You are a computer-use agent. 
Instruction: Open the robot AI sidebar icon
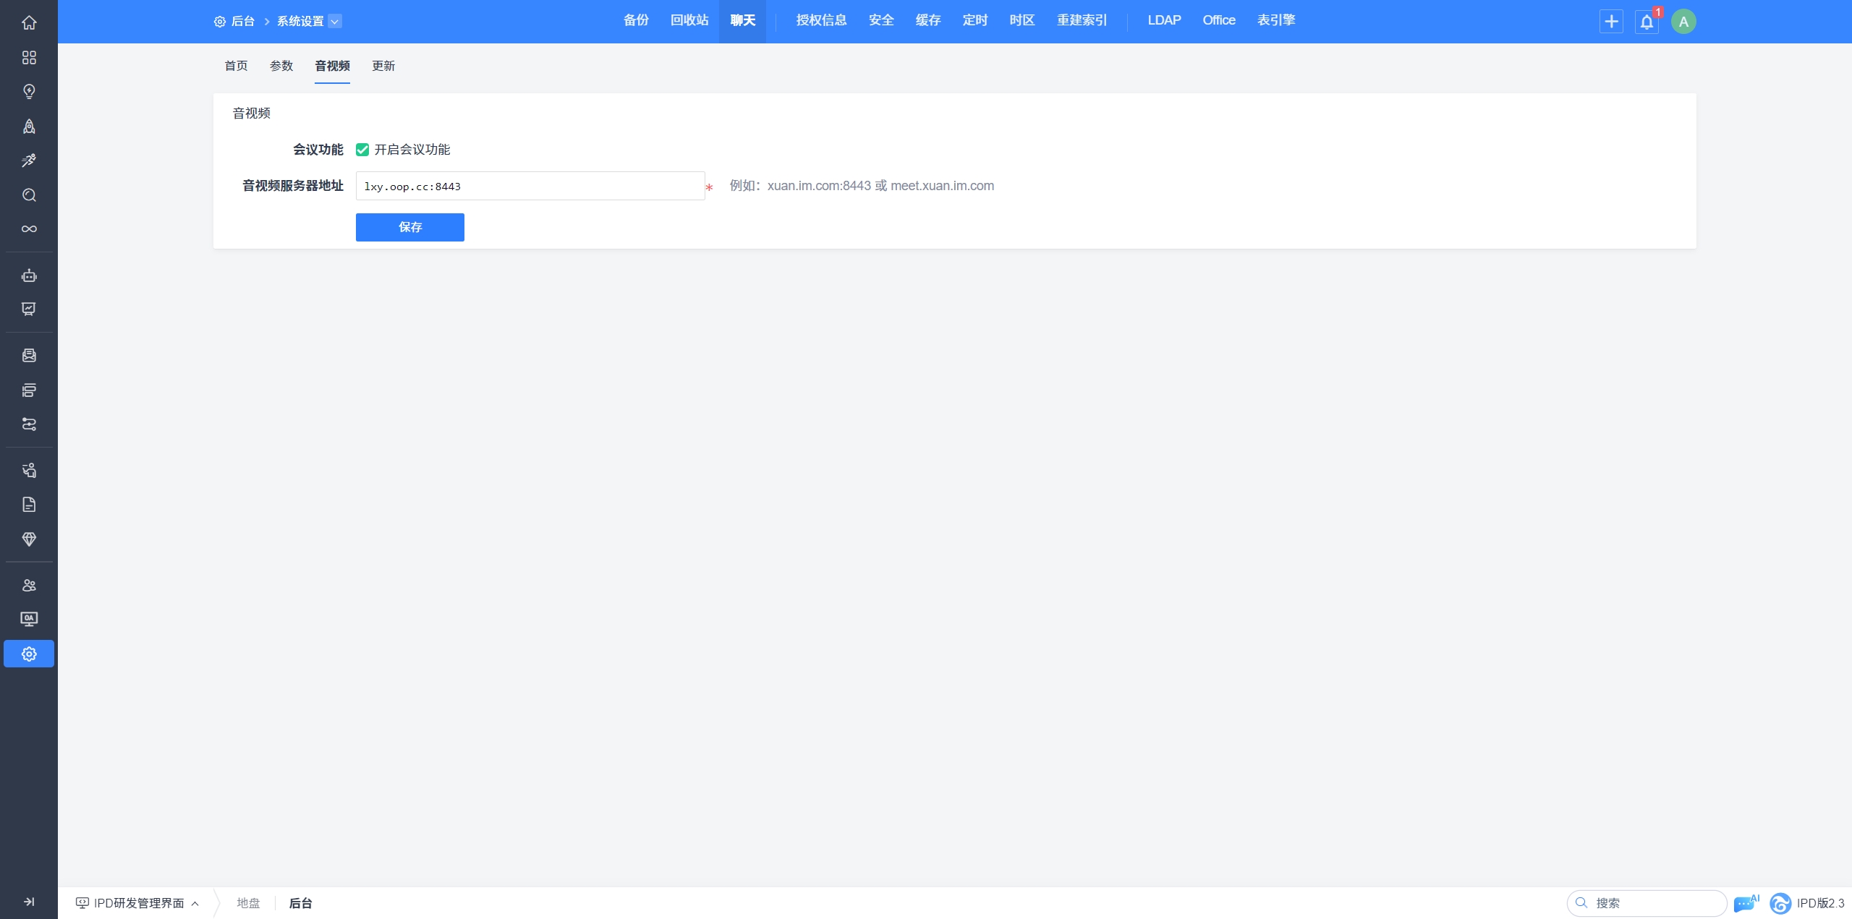coord(29,275)
